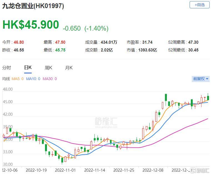Click the stock title 九龙仓置业(HK01997)

(x=33, y=6)
